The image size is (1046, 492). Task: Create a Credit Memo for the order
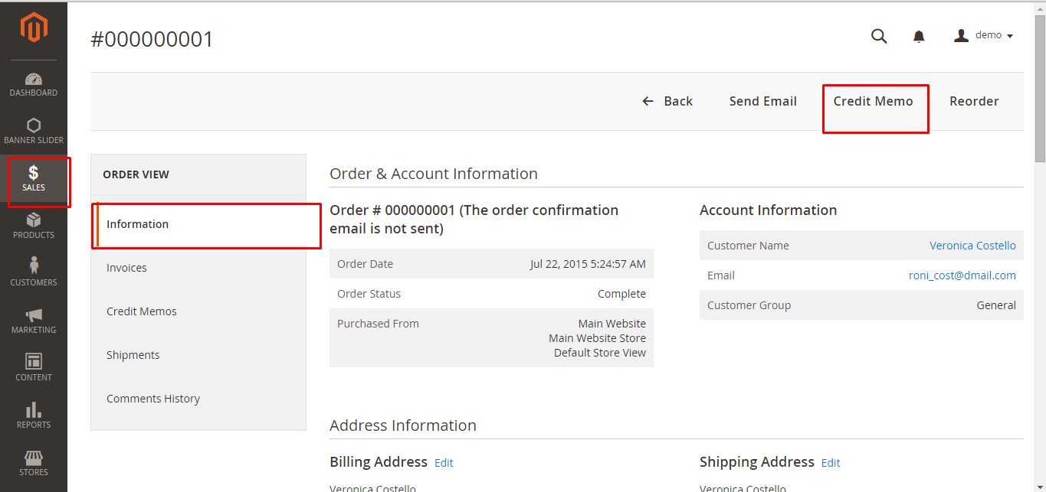point(873,100)
